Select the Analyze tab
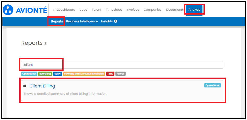This screenshot has height=120, width=247. pyautogui.click(x=194, y=10)
